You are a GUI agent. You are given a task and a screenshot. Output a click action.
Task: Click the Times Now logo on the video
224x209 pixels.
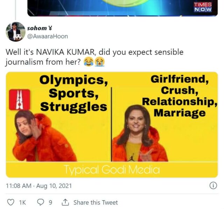coord(203,7)
